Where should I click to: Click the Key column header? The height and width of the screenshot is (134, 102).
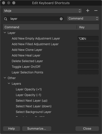point(88,27)
